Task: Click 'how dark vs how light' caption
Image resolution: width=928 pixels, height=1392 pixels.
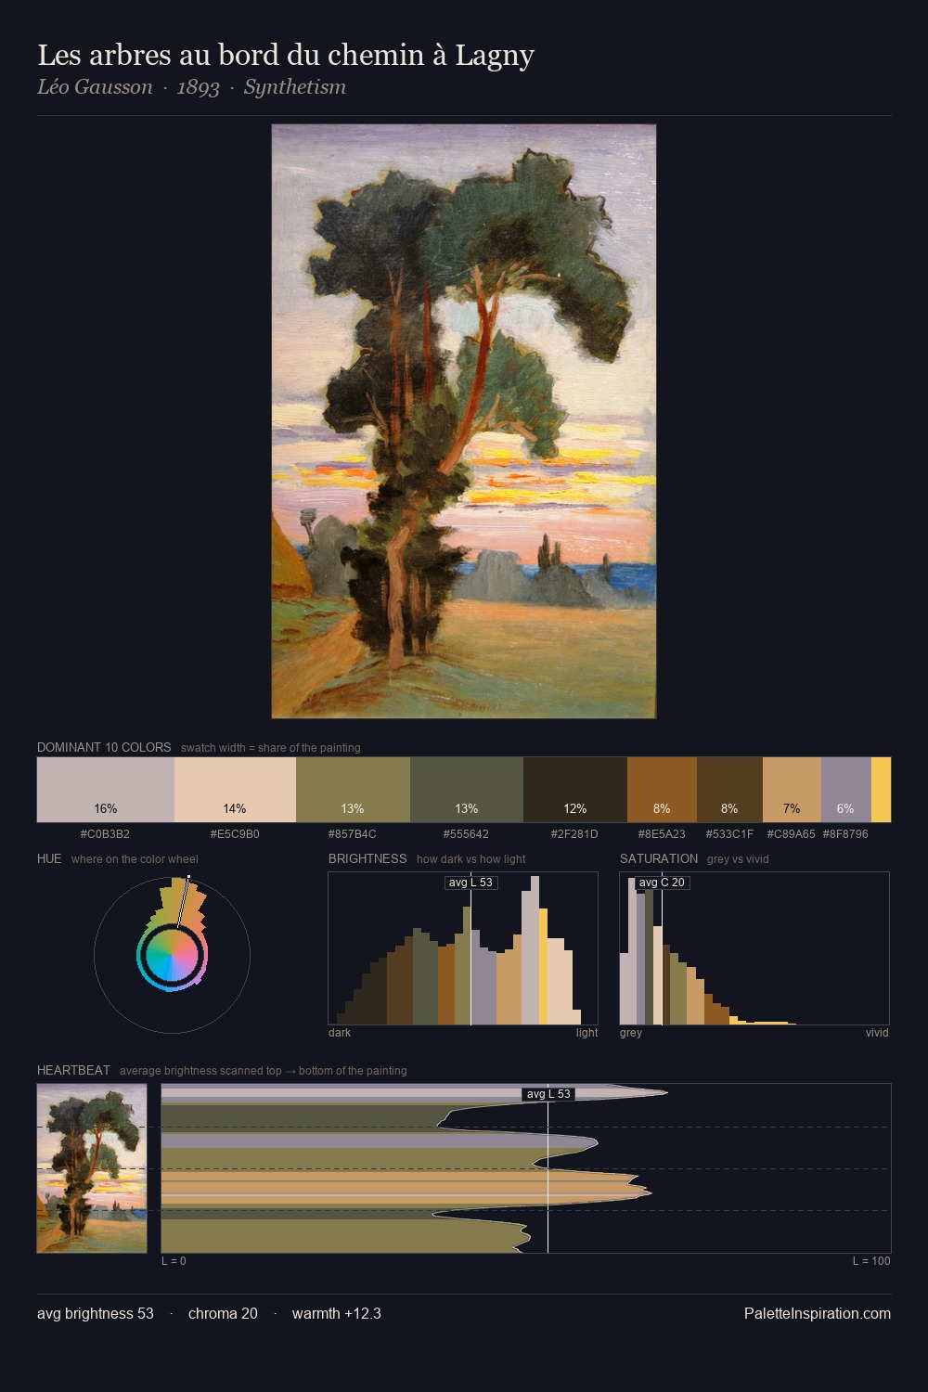Action: tap(471, 858)
